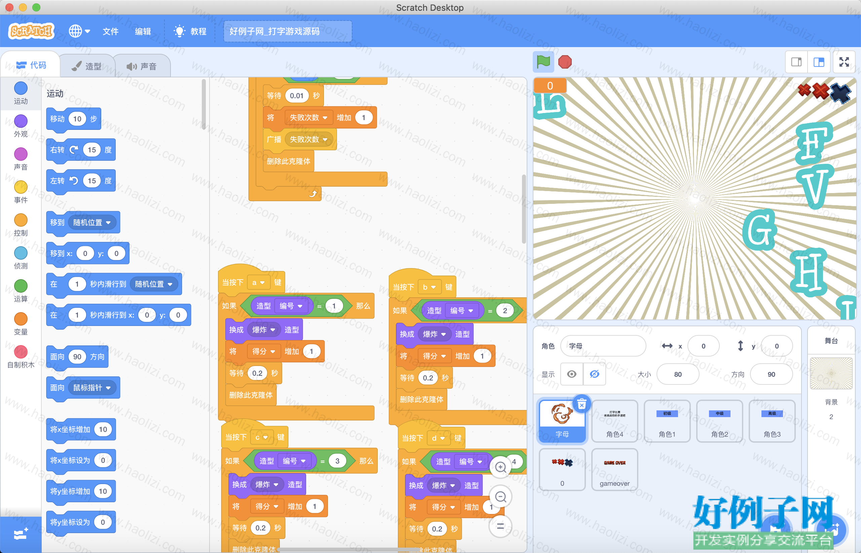The image size is (861, 553).
Task: Open key dropdown on 当按下 a block
Action: 258,283
